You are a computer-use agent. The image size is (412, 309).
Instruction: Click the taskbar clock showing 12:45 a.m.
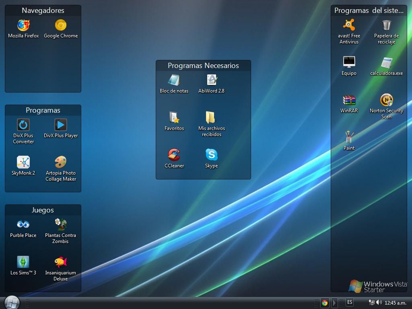pos(395,303)
